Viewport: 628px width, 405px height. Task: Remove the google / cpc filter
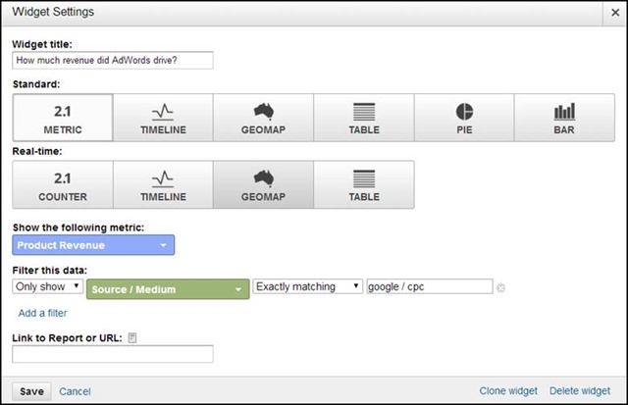(501, 287)
